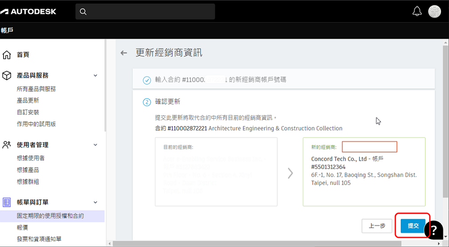Open the notifications bell
This screenshot has width=449, height=247.
click(417, 11)
